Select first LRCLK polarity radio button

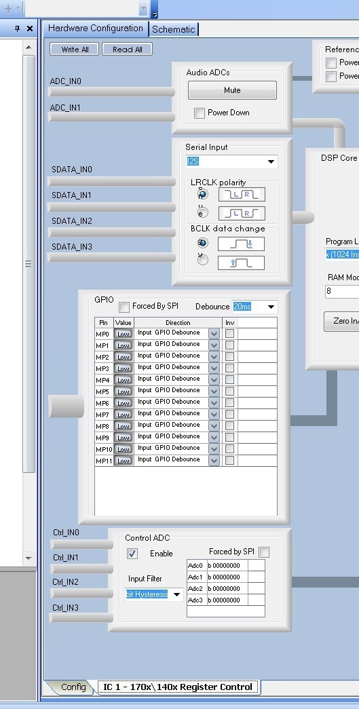(x=203, y=195)
